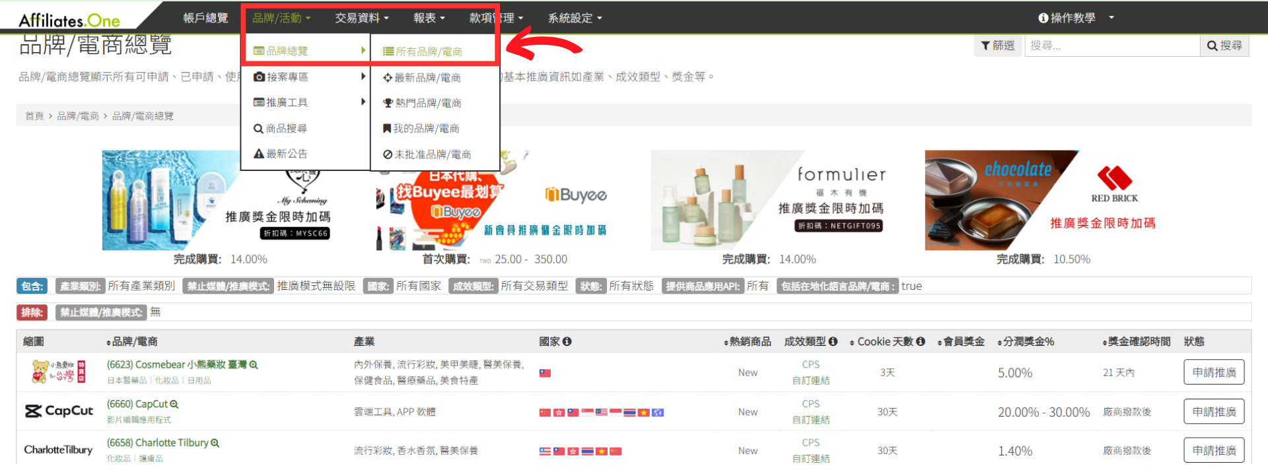
Task: Click the 自訂連結 text in CapCut row
Action: coord(811,420)
